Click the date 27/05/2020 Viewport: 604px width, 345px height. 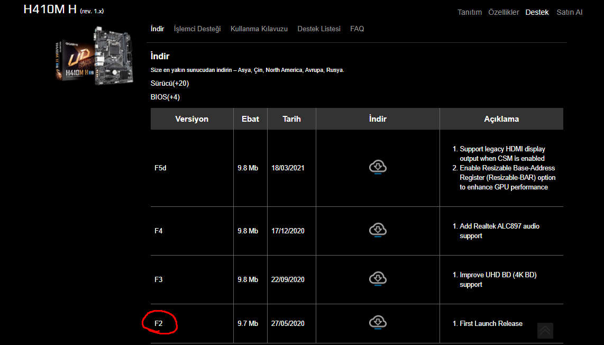288,323
